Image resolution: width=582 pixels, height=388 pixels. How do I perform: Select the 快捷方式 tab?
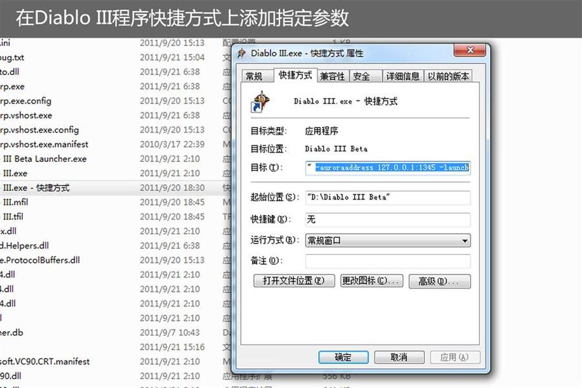click(x=296, y=75)
